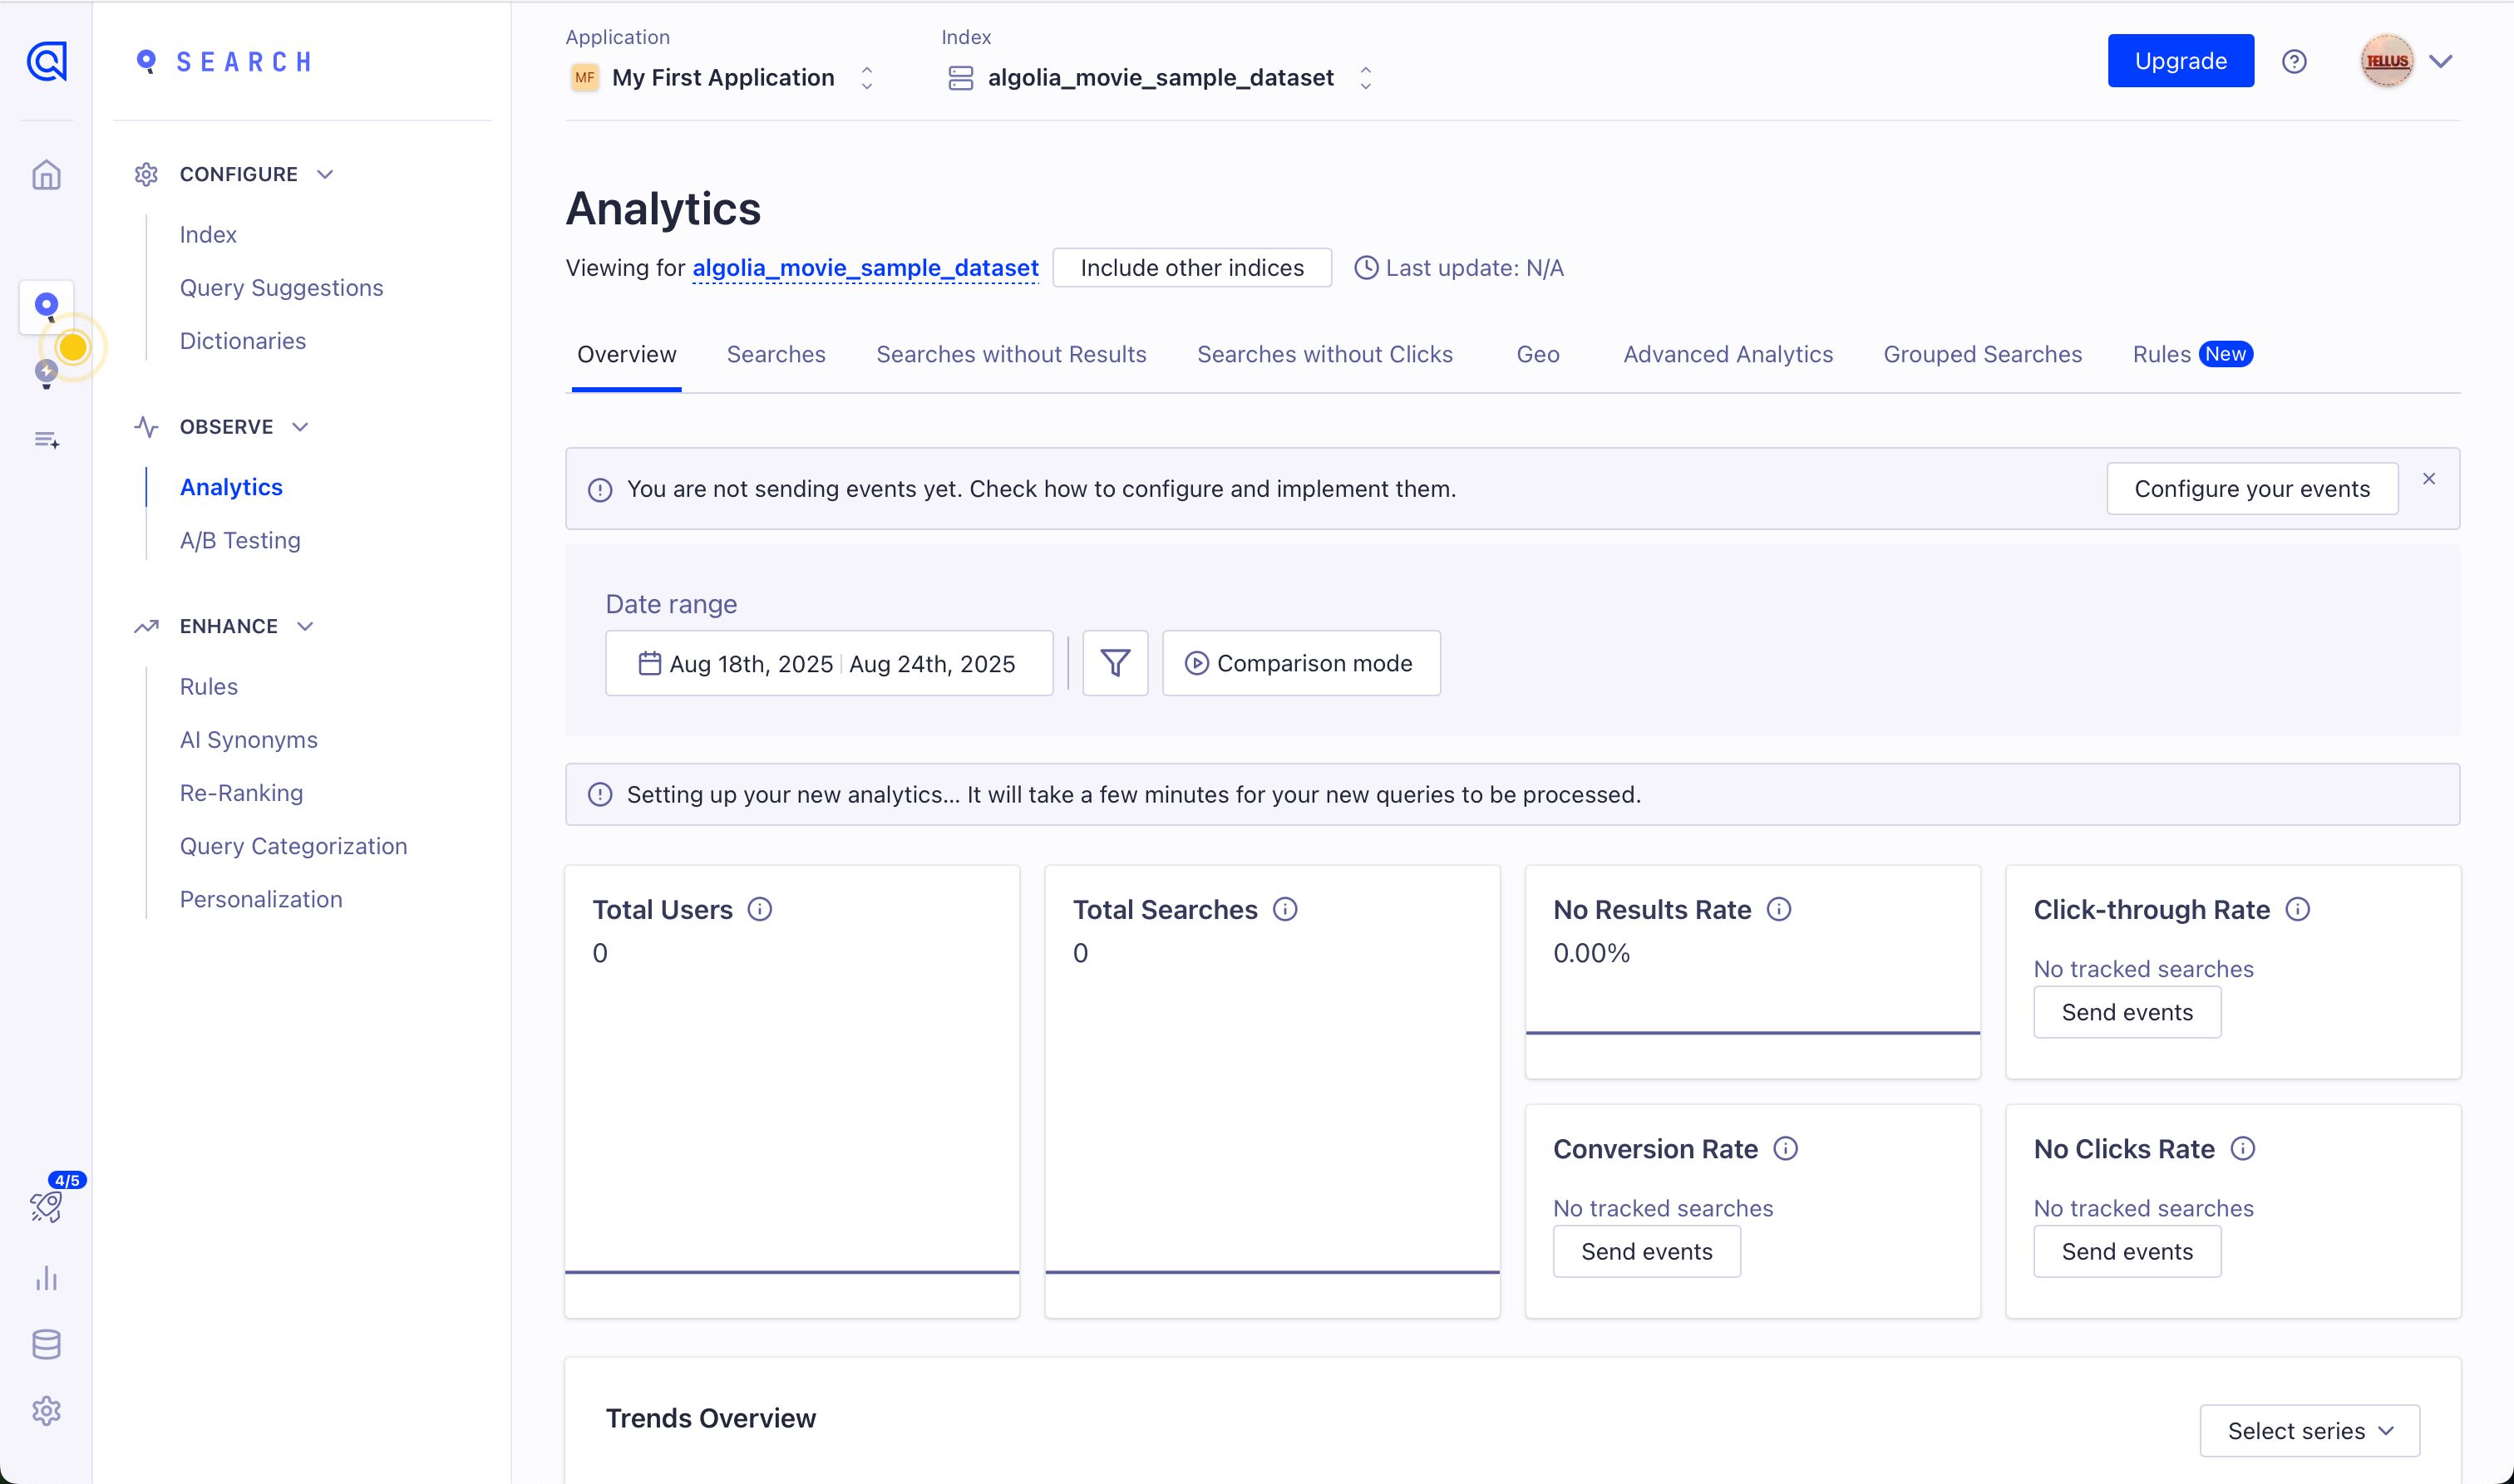Toggle Include other indices
2514x1484 pixels.
1191,268
